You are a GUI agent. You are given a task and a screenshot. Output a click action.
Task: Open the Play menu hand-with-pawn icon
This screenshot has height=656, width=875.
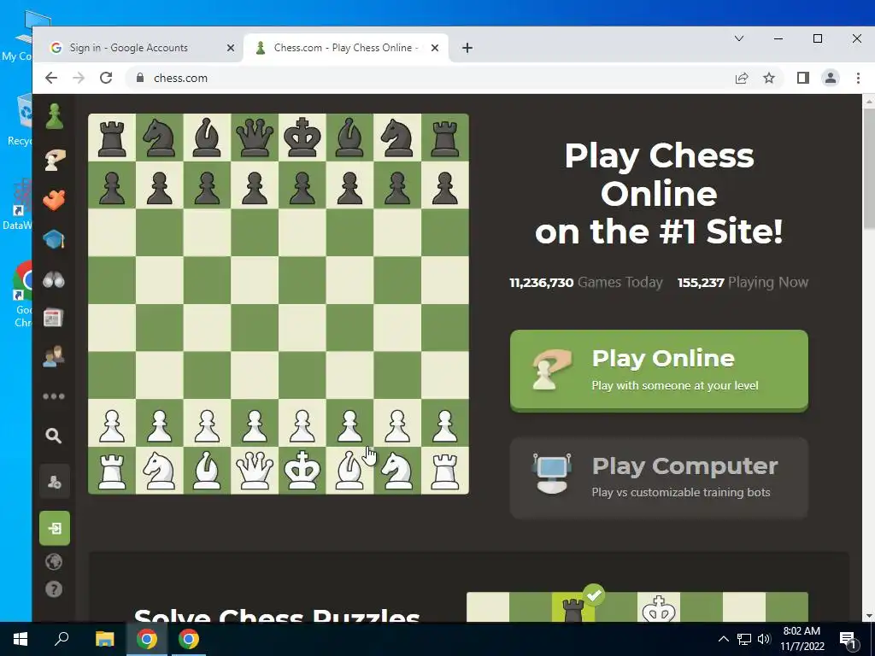(x=54, y=160)
